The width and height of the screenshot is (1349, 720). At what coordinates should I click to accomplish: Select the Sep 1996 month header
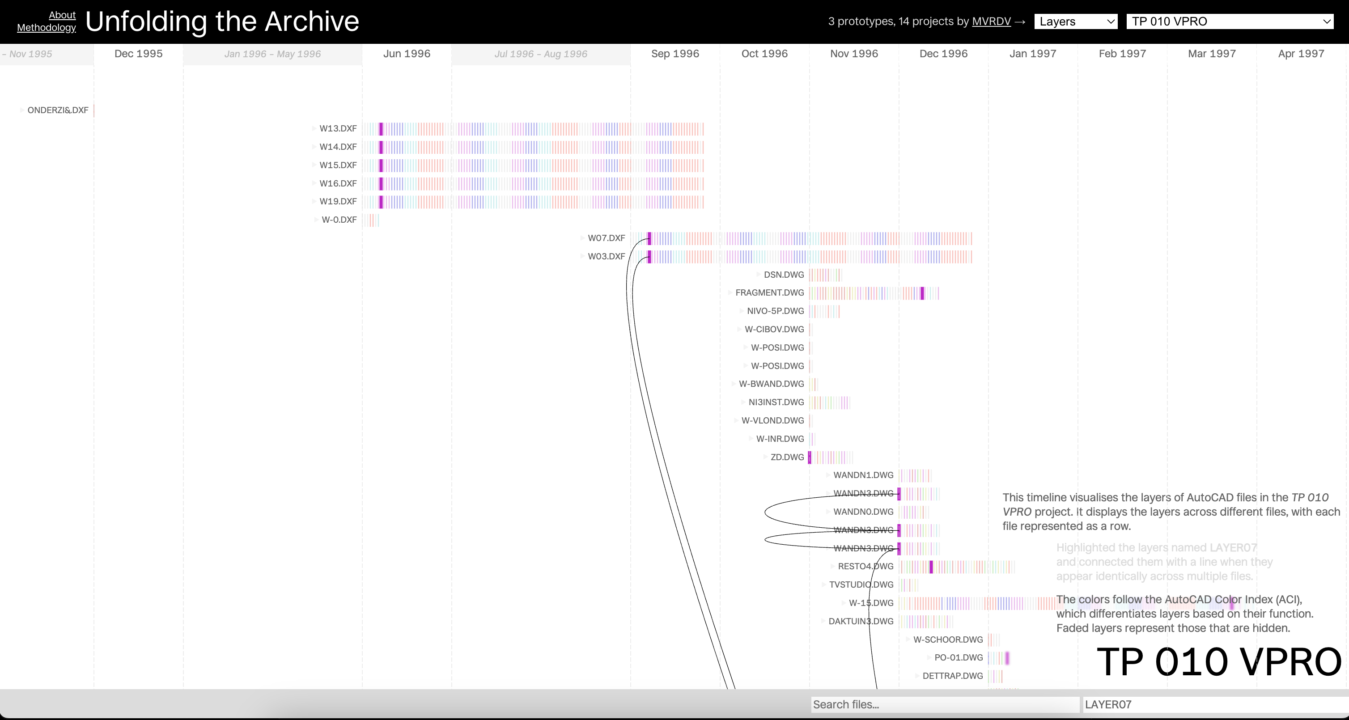point(674,54)
